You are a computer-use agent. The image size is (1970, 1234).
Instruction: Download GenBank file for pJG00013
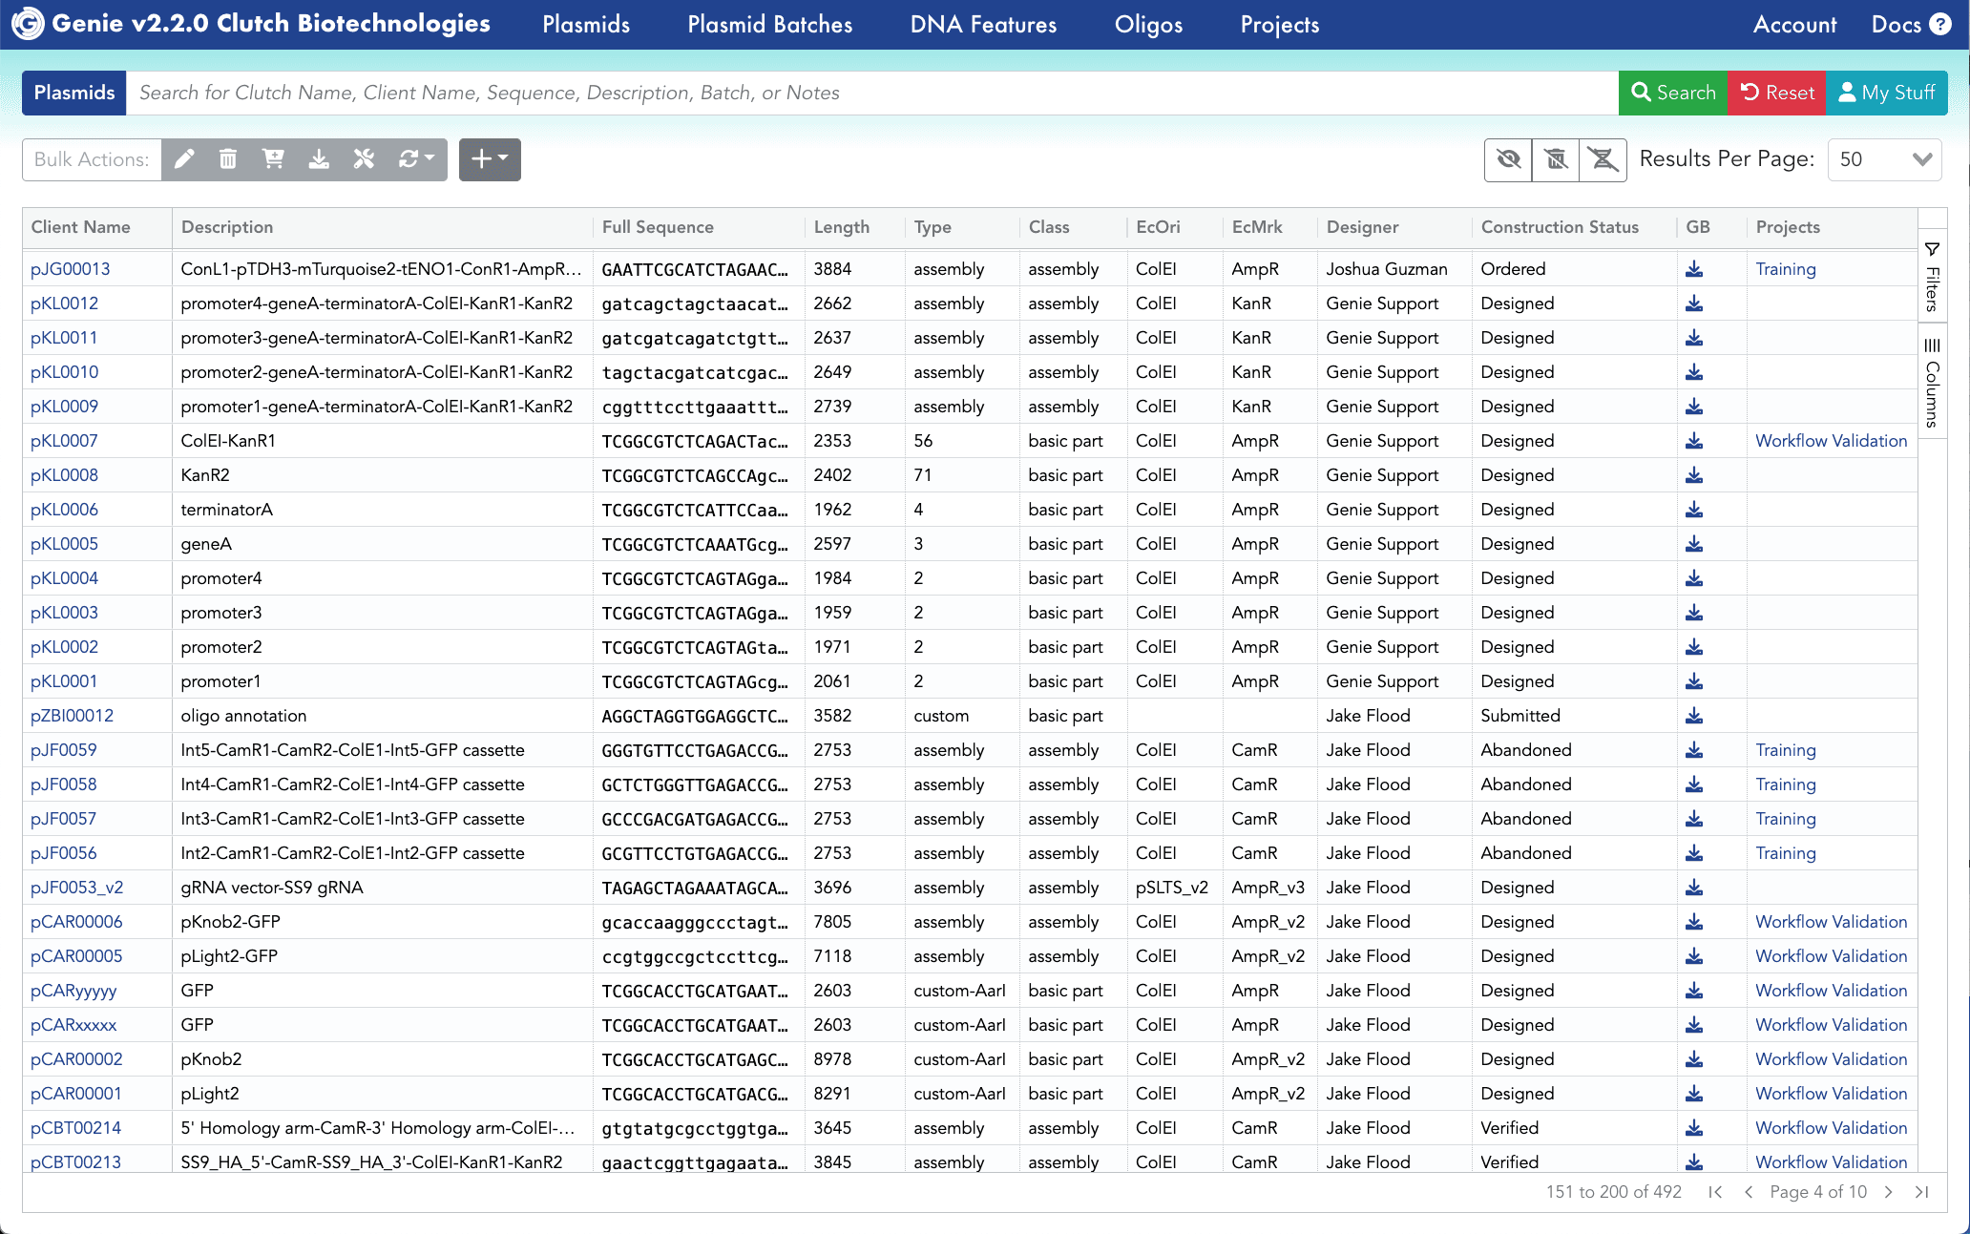[1694, 269]
